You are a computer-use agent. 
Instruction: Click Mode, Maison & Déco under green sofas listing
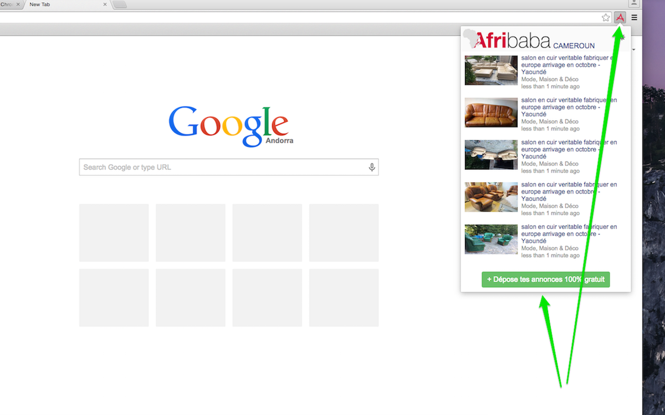(x=550, y=248)
